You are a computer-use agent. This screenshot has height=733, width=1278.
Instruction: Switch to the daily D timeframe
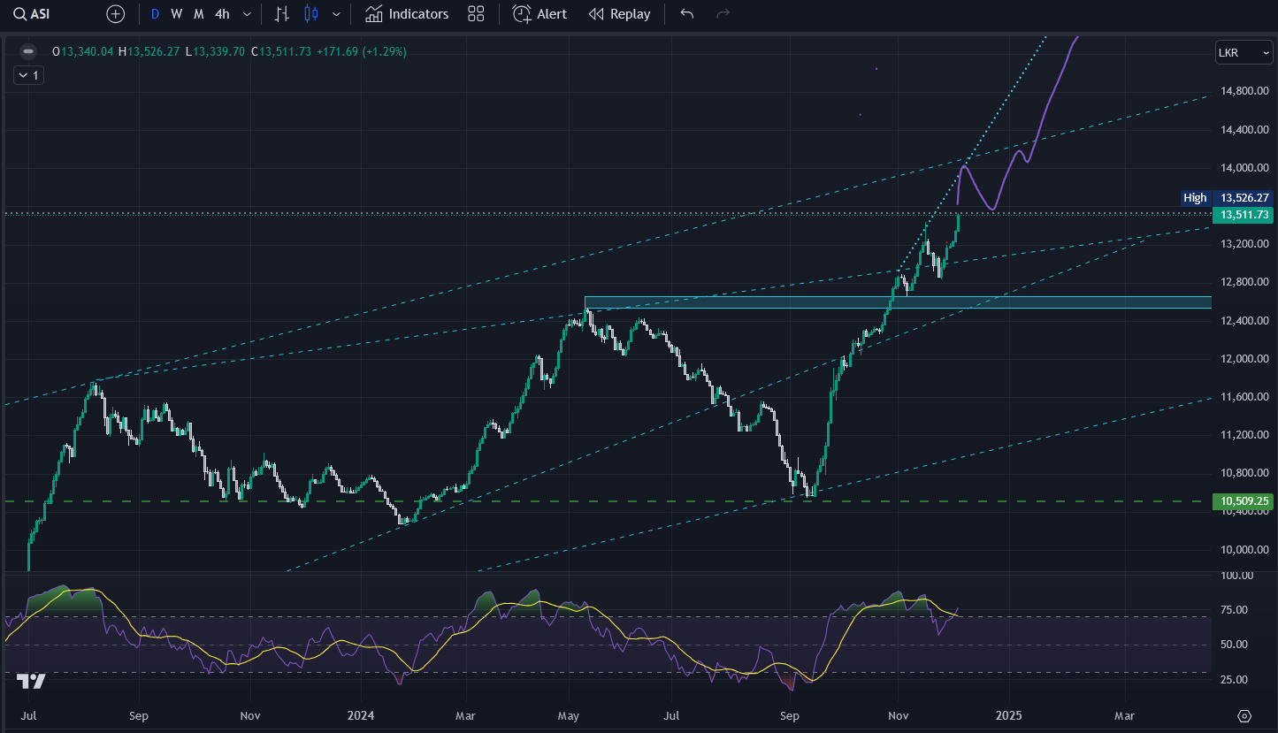155,14
